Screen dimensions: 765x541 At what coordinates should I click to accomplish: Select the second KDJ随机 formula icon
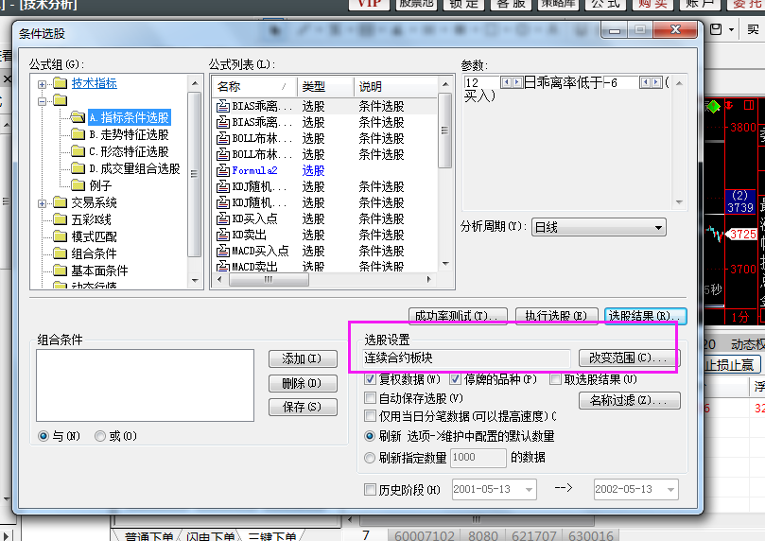click(x=223, y=203)
